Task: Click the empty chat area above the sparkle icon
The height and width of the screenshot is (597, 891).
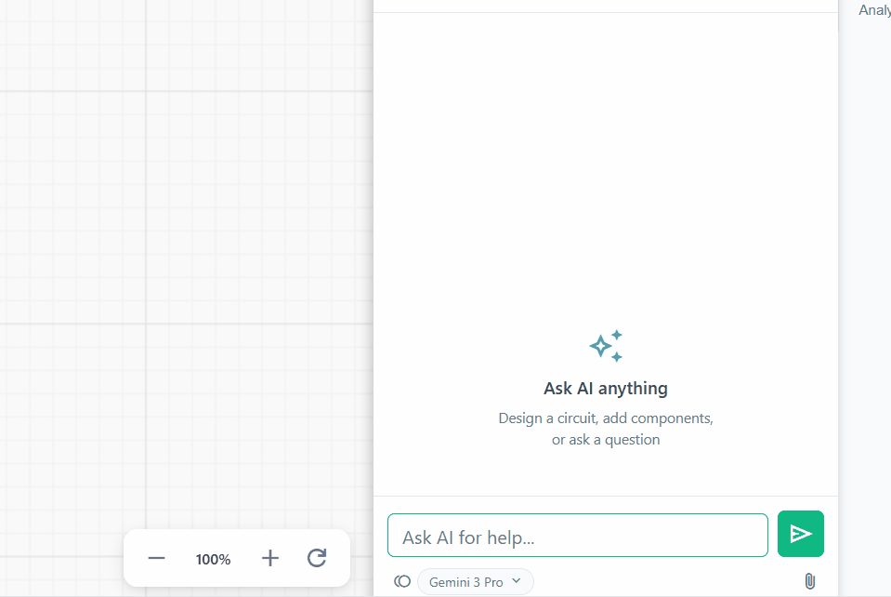Action: [x=606, y=167]
